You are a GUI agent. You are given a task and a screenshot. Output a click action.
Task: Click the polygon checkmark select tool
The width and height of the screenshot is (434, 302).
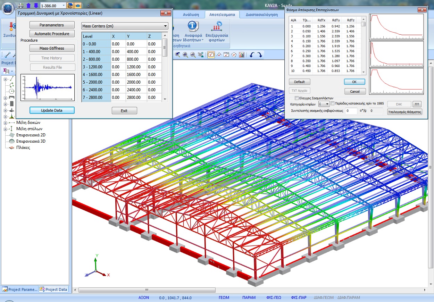click(234, 54)
